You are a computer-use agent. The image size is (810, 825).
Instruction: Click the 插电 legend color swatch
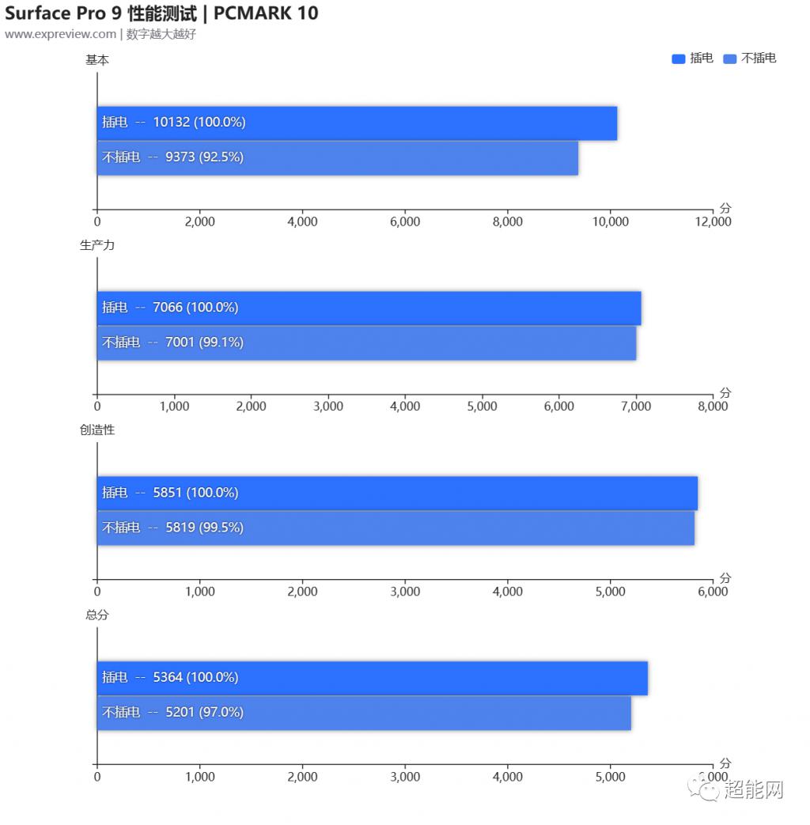678,59
